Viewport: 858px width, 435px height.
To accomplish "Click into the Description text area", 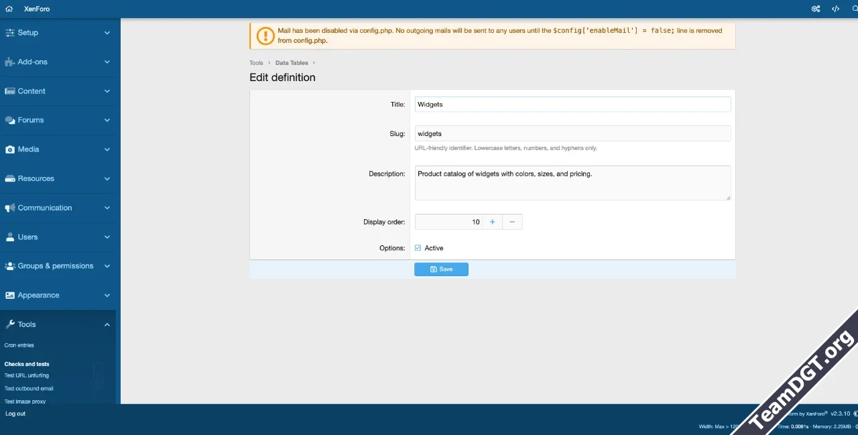I will 572,183.
